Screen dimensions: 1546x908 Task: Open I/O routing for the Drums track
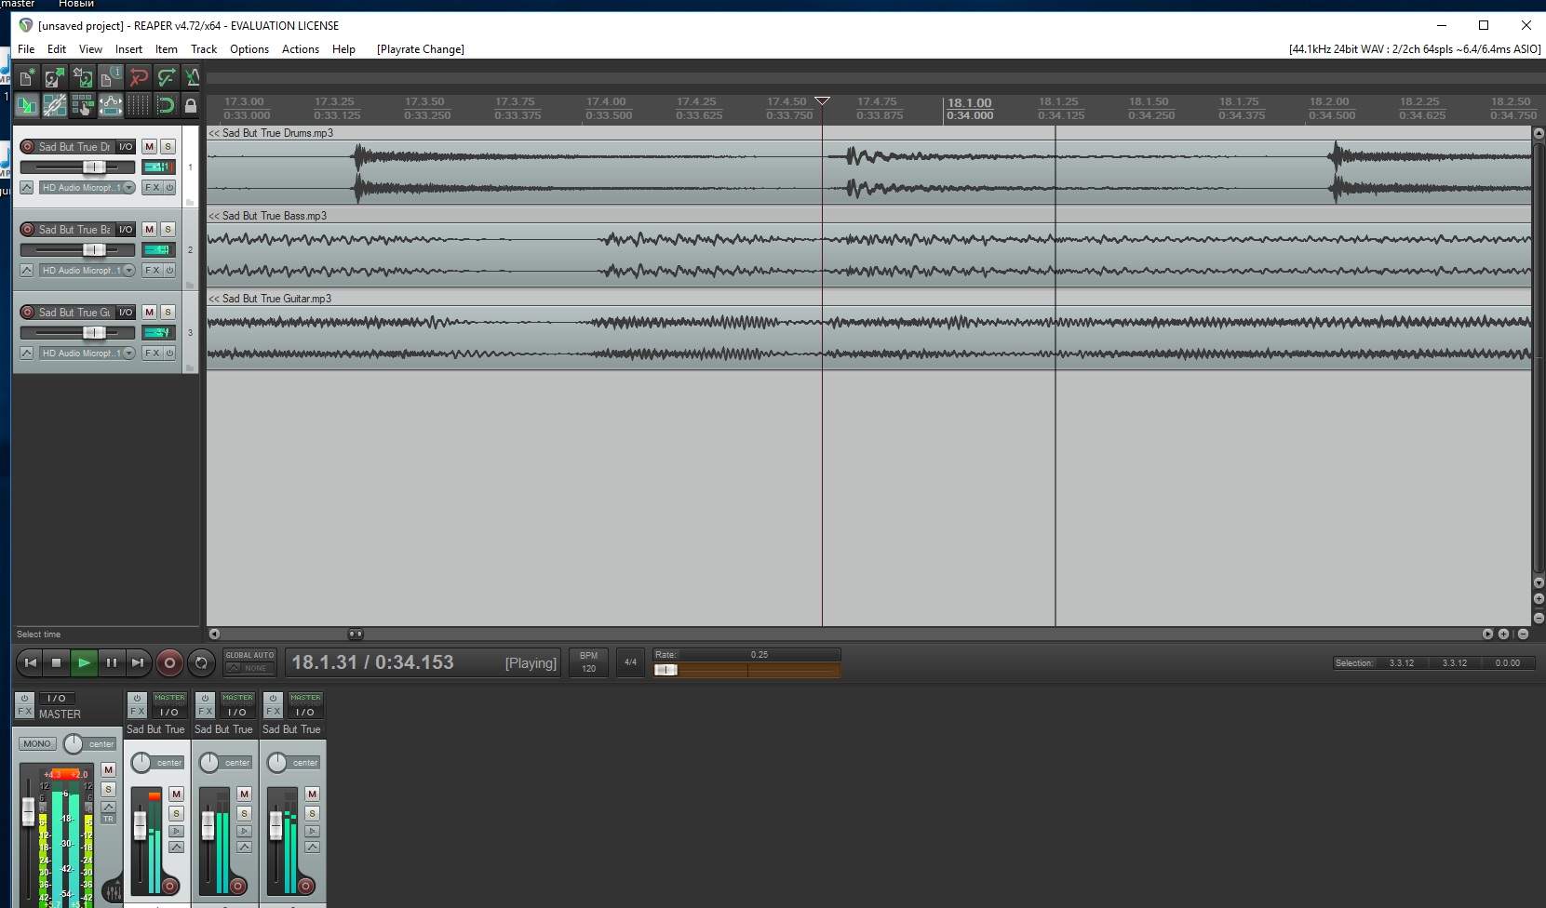click(x=126, y=147)
